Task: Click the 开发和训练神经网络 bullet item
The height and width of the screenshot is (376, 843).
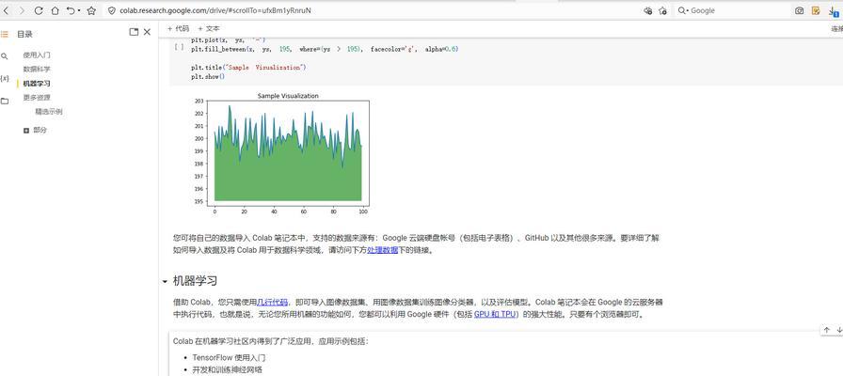Action: [x=228, y=370]
